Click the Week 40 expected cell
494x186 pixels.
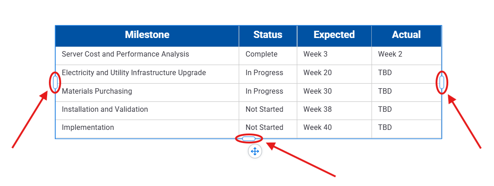coord(317,128)
